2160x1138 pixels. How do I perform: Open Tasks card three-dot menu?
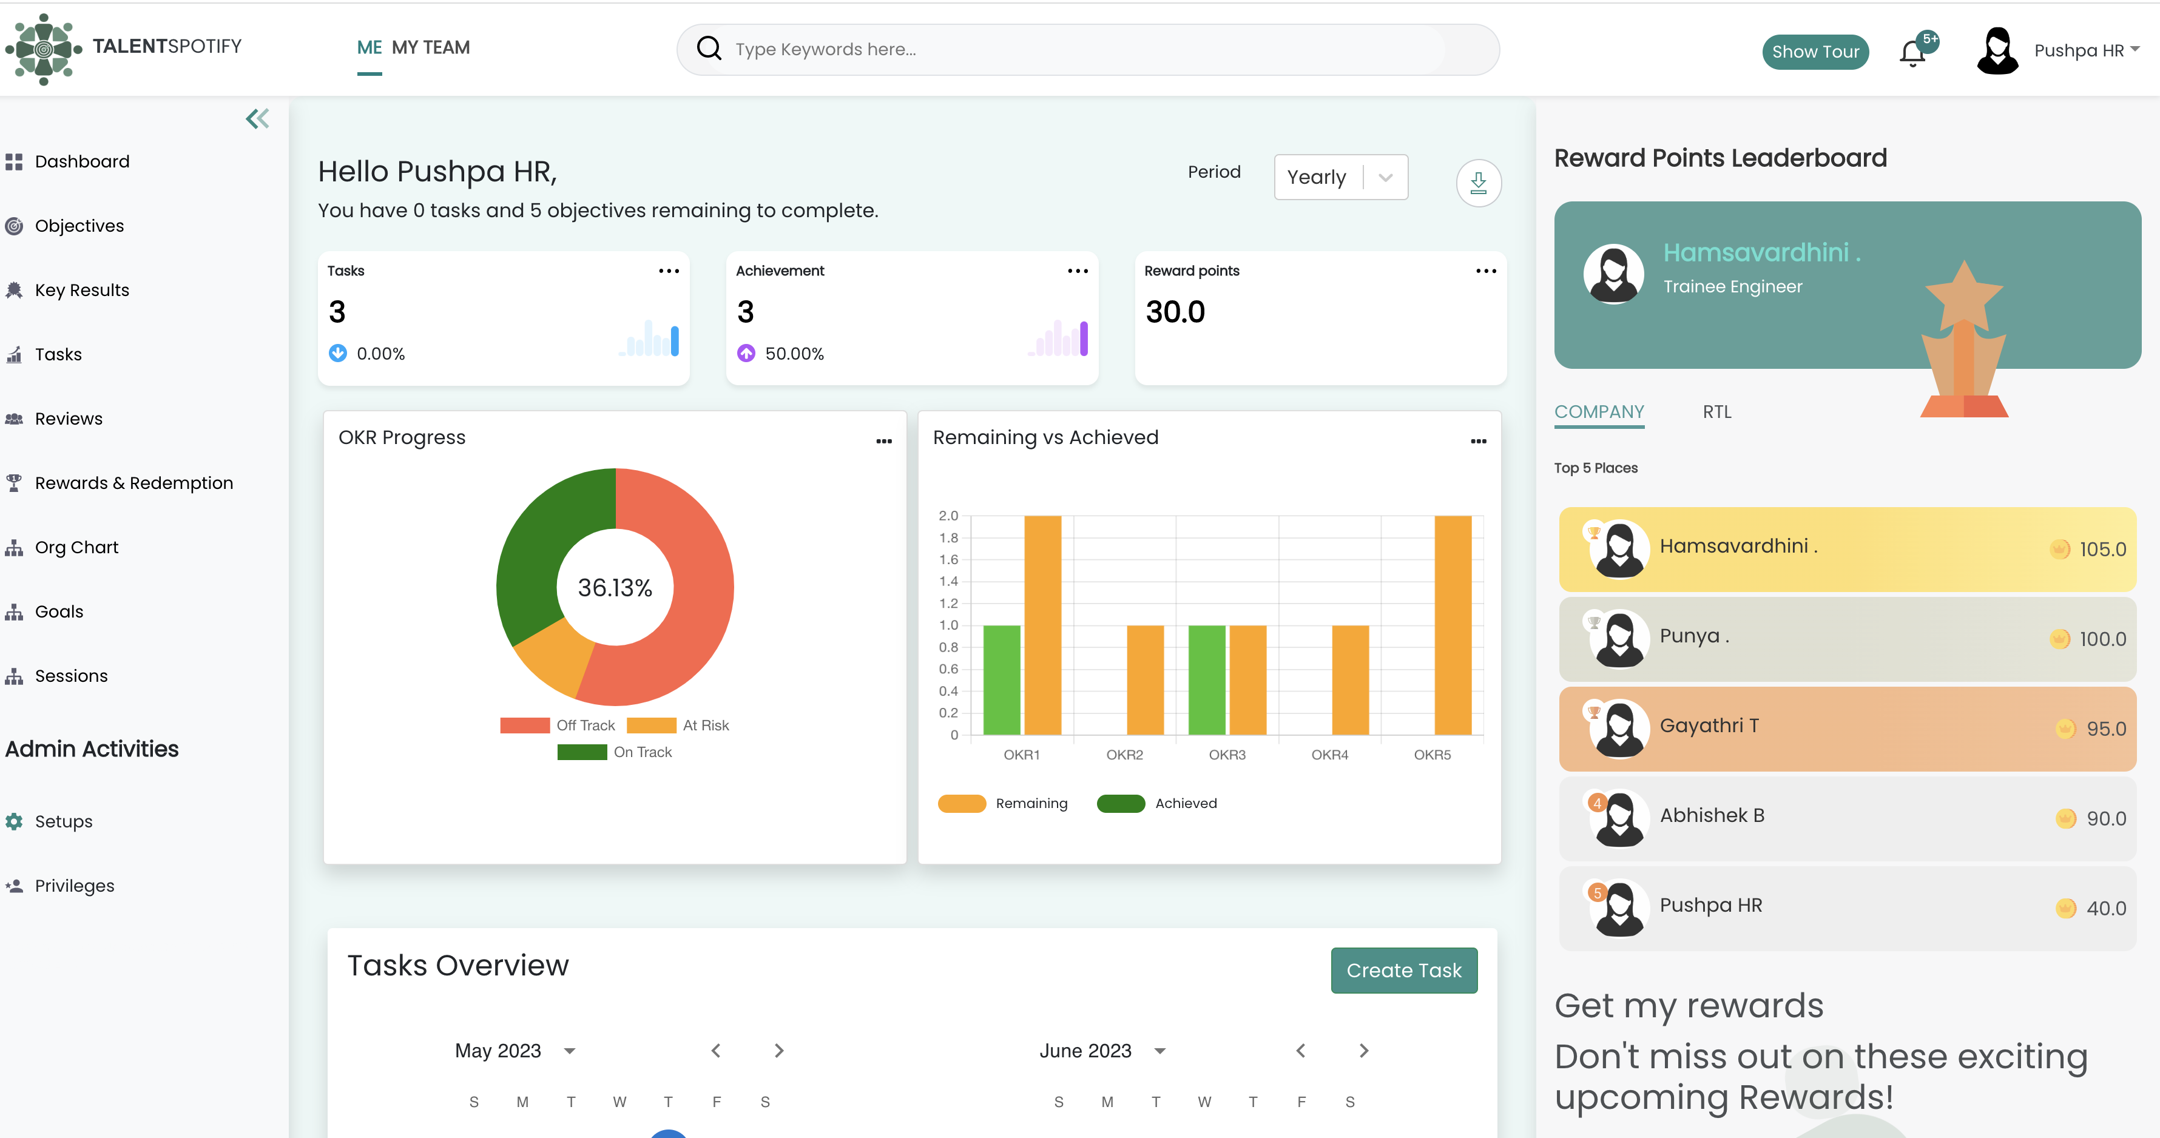click(668, 271)
